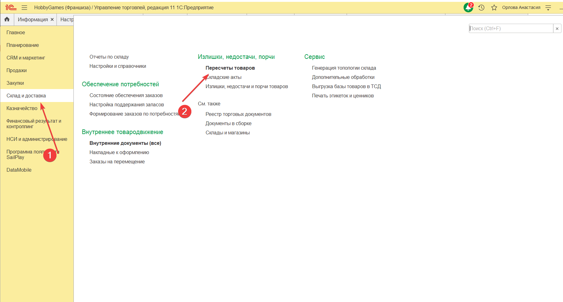Click the 1C application logo
Screen dimensions: 563x302
tap(11, 7)
